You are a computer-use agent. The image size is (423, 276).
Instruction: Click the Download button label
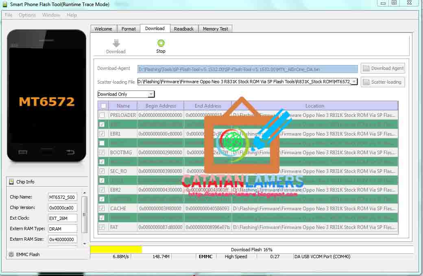tap(116, 52)
